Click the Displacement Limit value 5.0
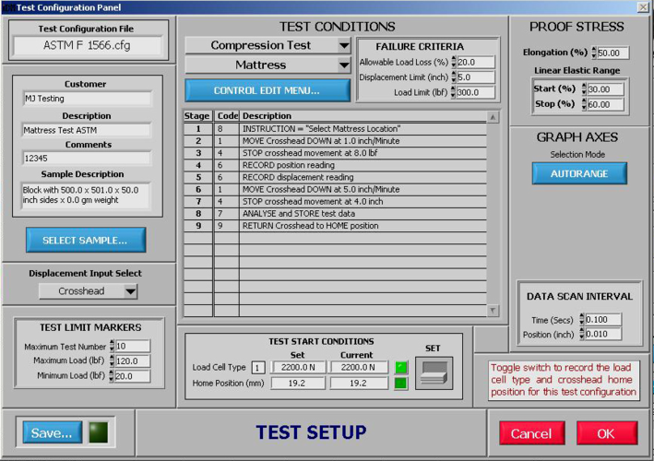This screenshot has width=654, height=461. coord(475,77)
